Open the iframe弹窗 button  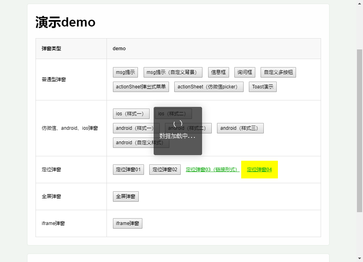pos(127,223)
